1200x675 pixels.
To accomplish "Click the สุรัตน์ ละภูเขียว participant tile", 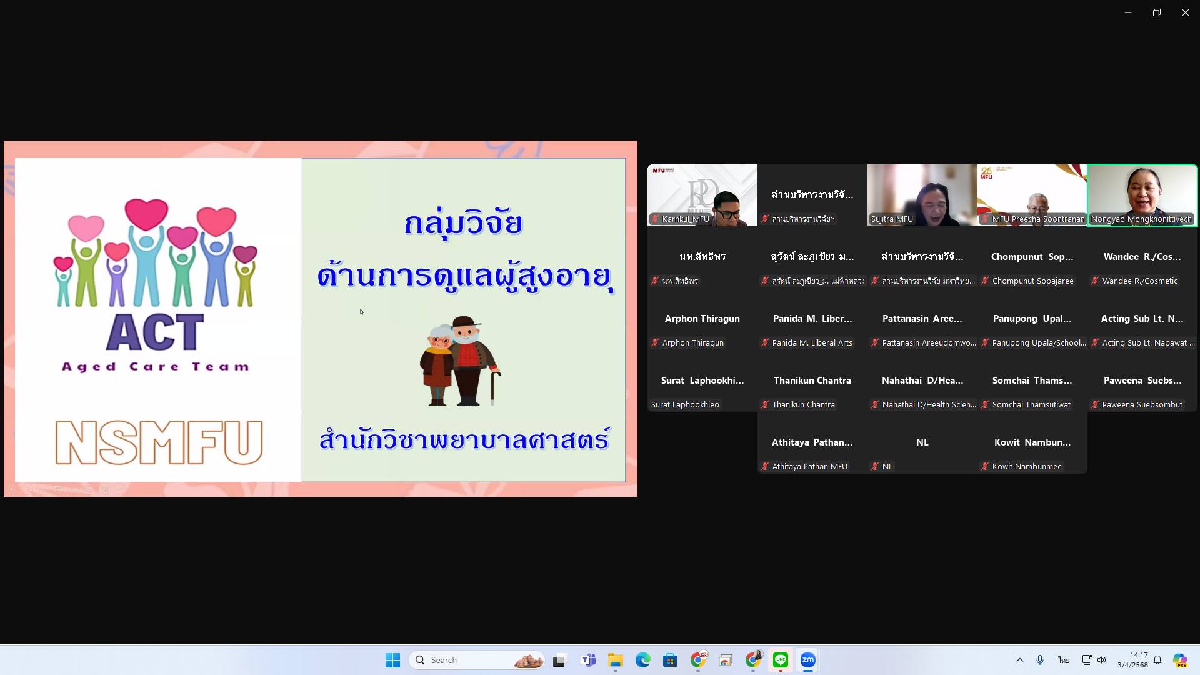I will coord(812,257).
